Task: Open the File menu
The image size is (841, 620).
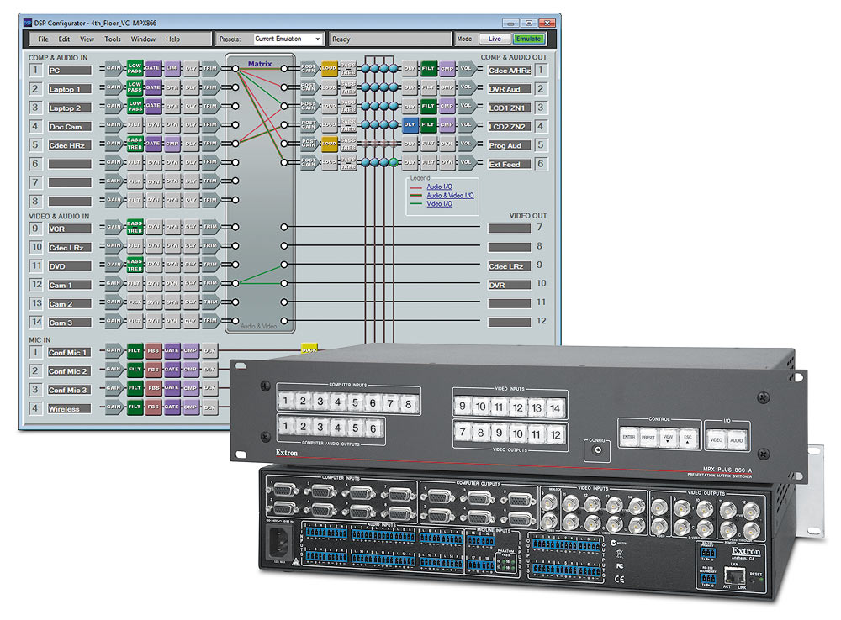Action: (x=43, y=39)
